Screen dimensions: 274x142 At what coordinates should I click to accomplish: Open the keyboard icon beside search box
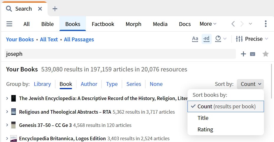(252, 54)
